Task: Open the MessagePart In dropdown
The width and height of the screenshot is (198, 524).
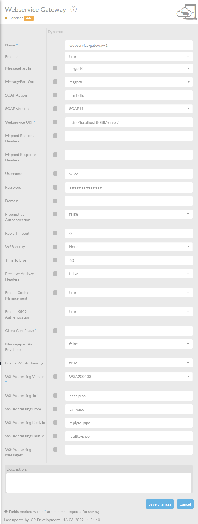Action: coord(129,68)
